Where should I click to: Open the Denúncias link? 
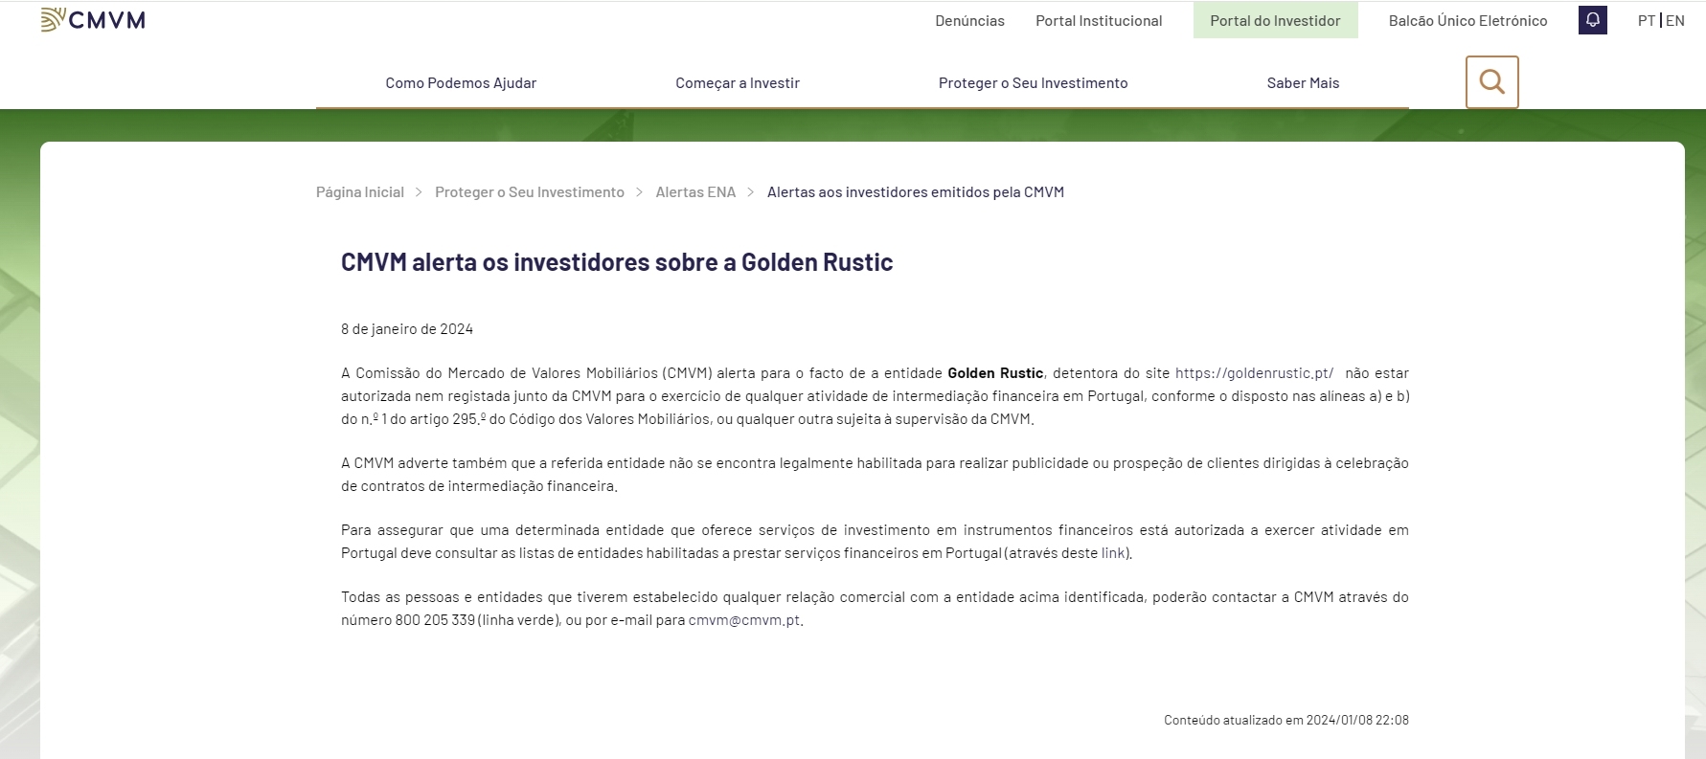(x=969, y=20)
